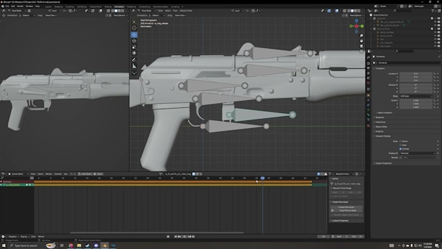Click the Push Down button
This screenshot has width=442, height=249.
coord(85,174)
